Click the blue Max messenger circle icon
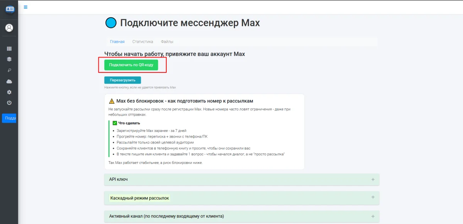 tap(111, 23)
